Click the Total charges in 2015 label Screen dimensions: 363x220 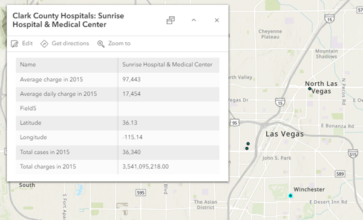tap(48, 167)
